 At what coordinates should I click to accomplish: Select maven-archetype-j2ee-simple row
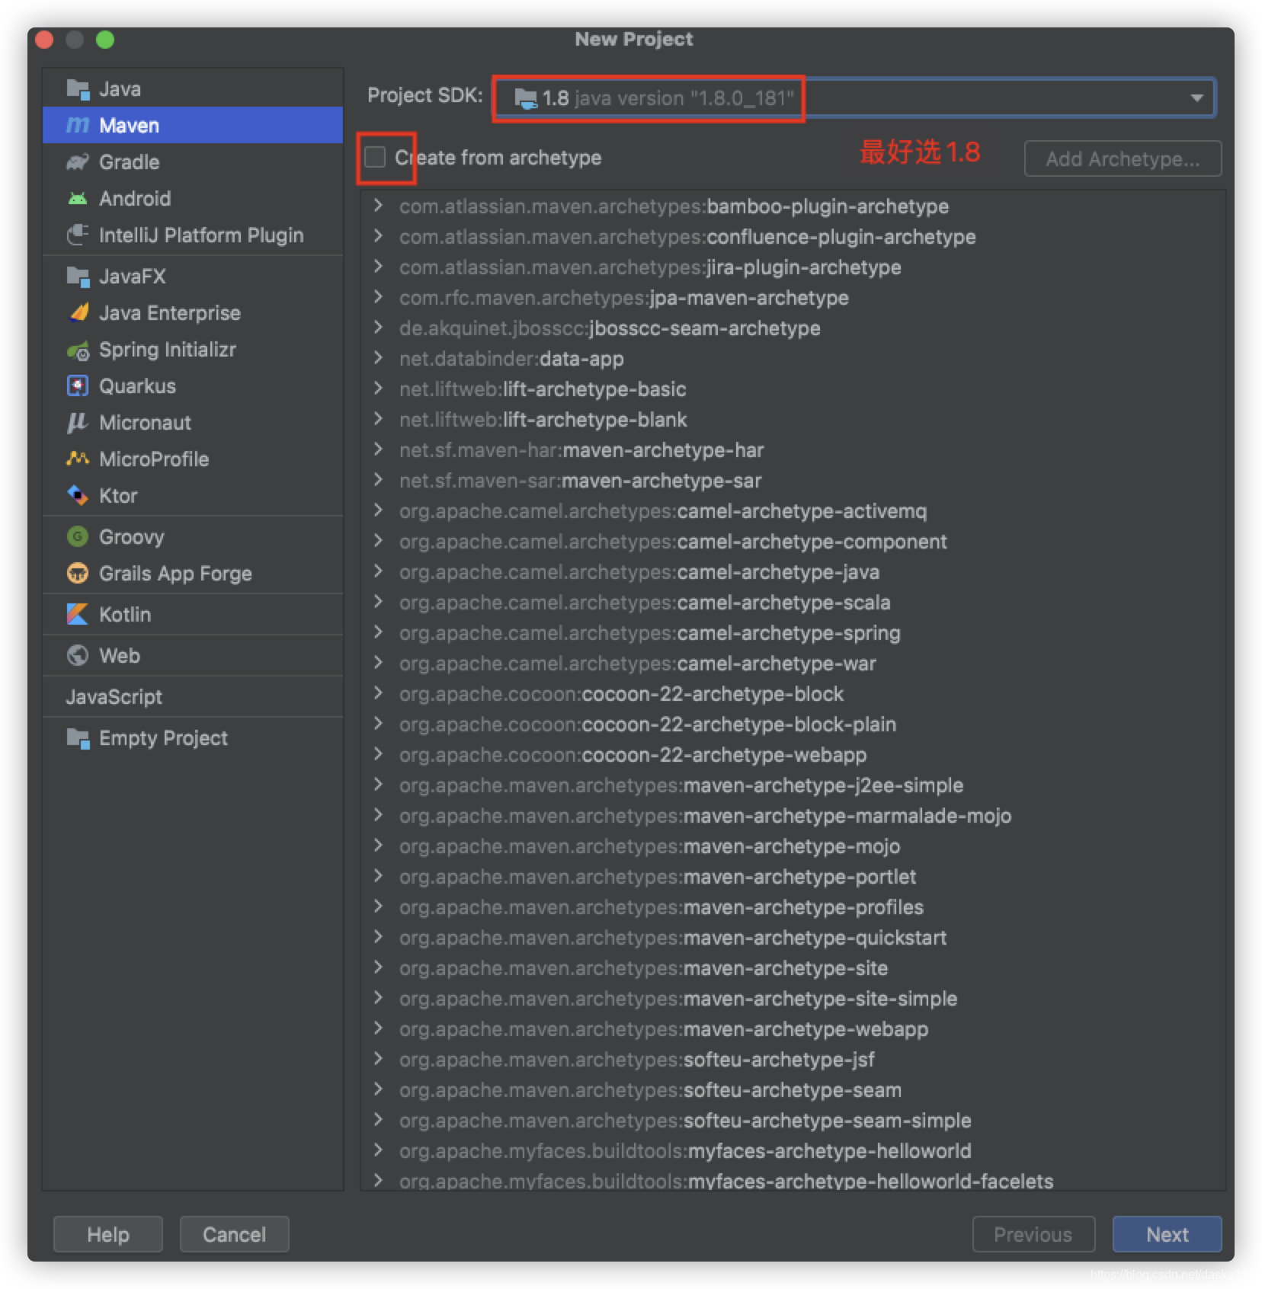pos(793,785)
